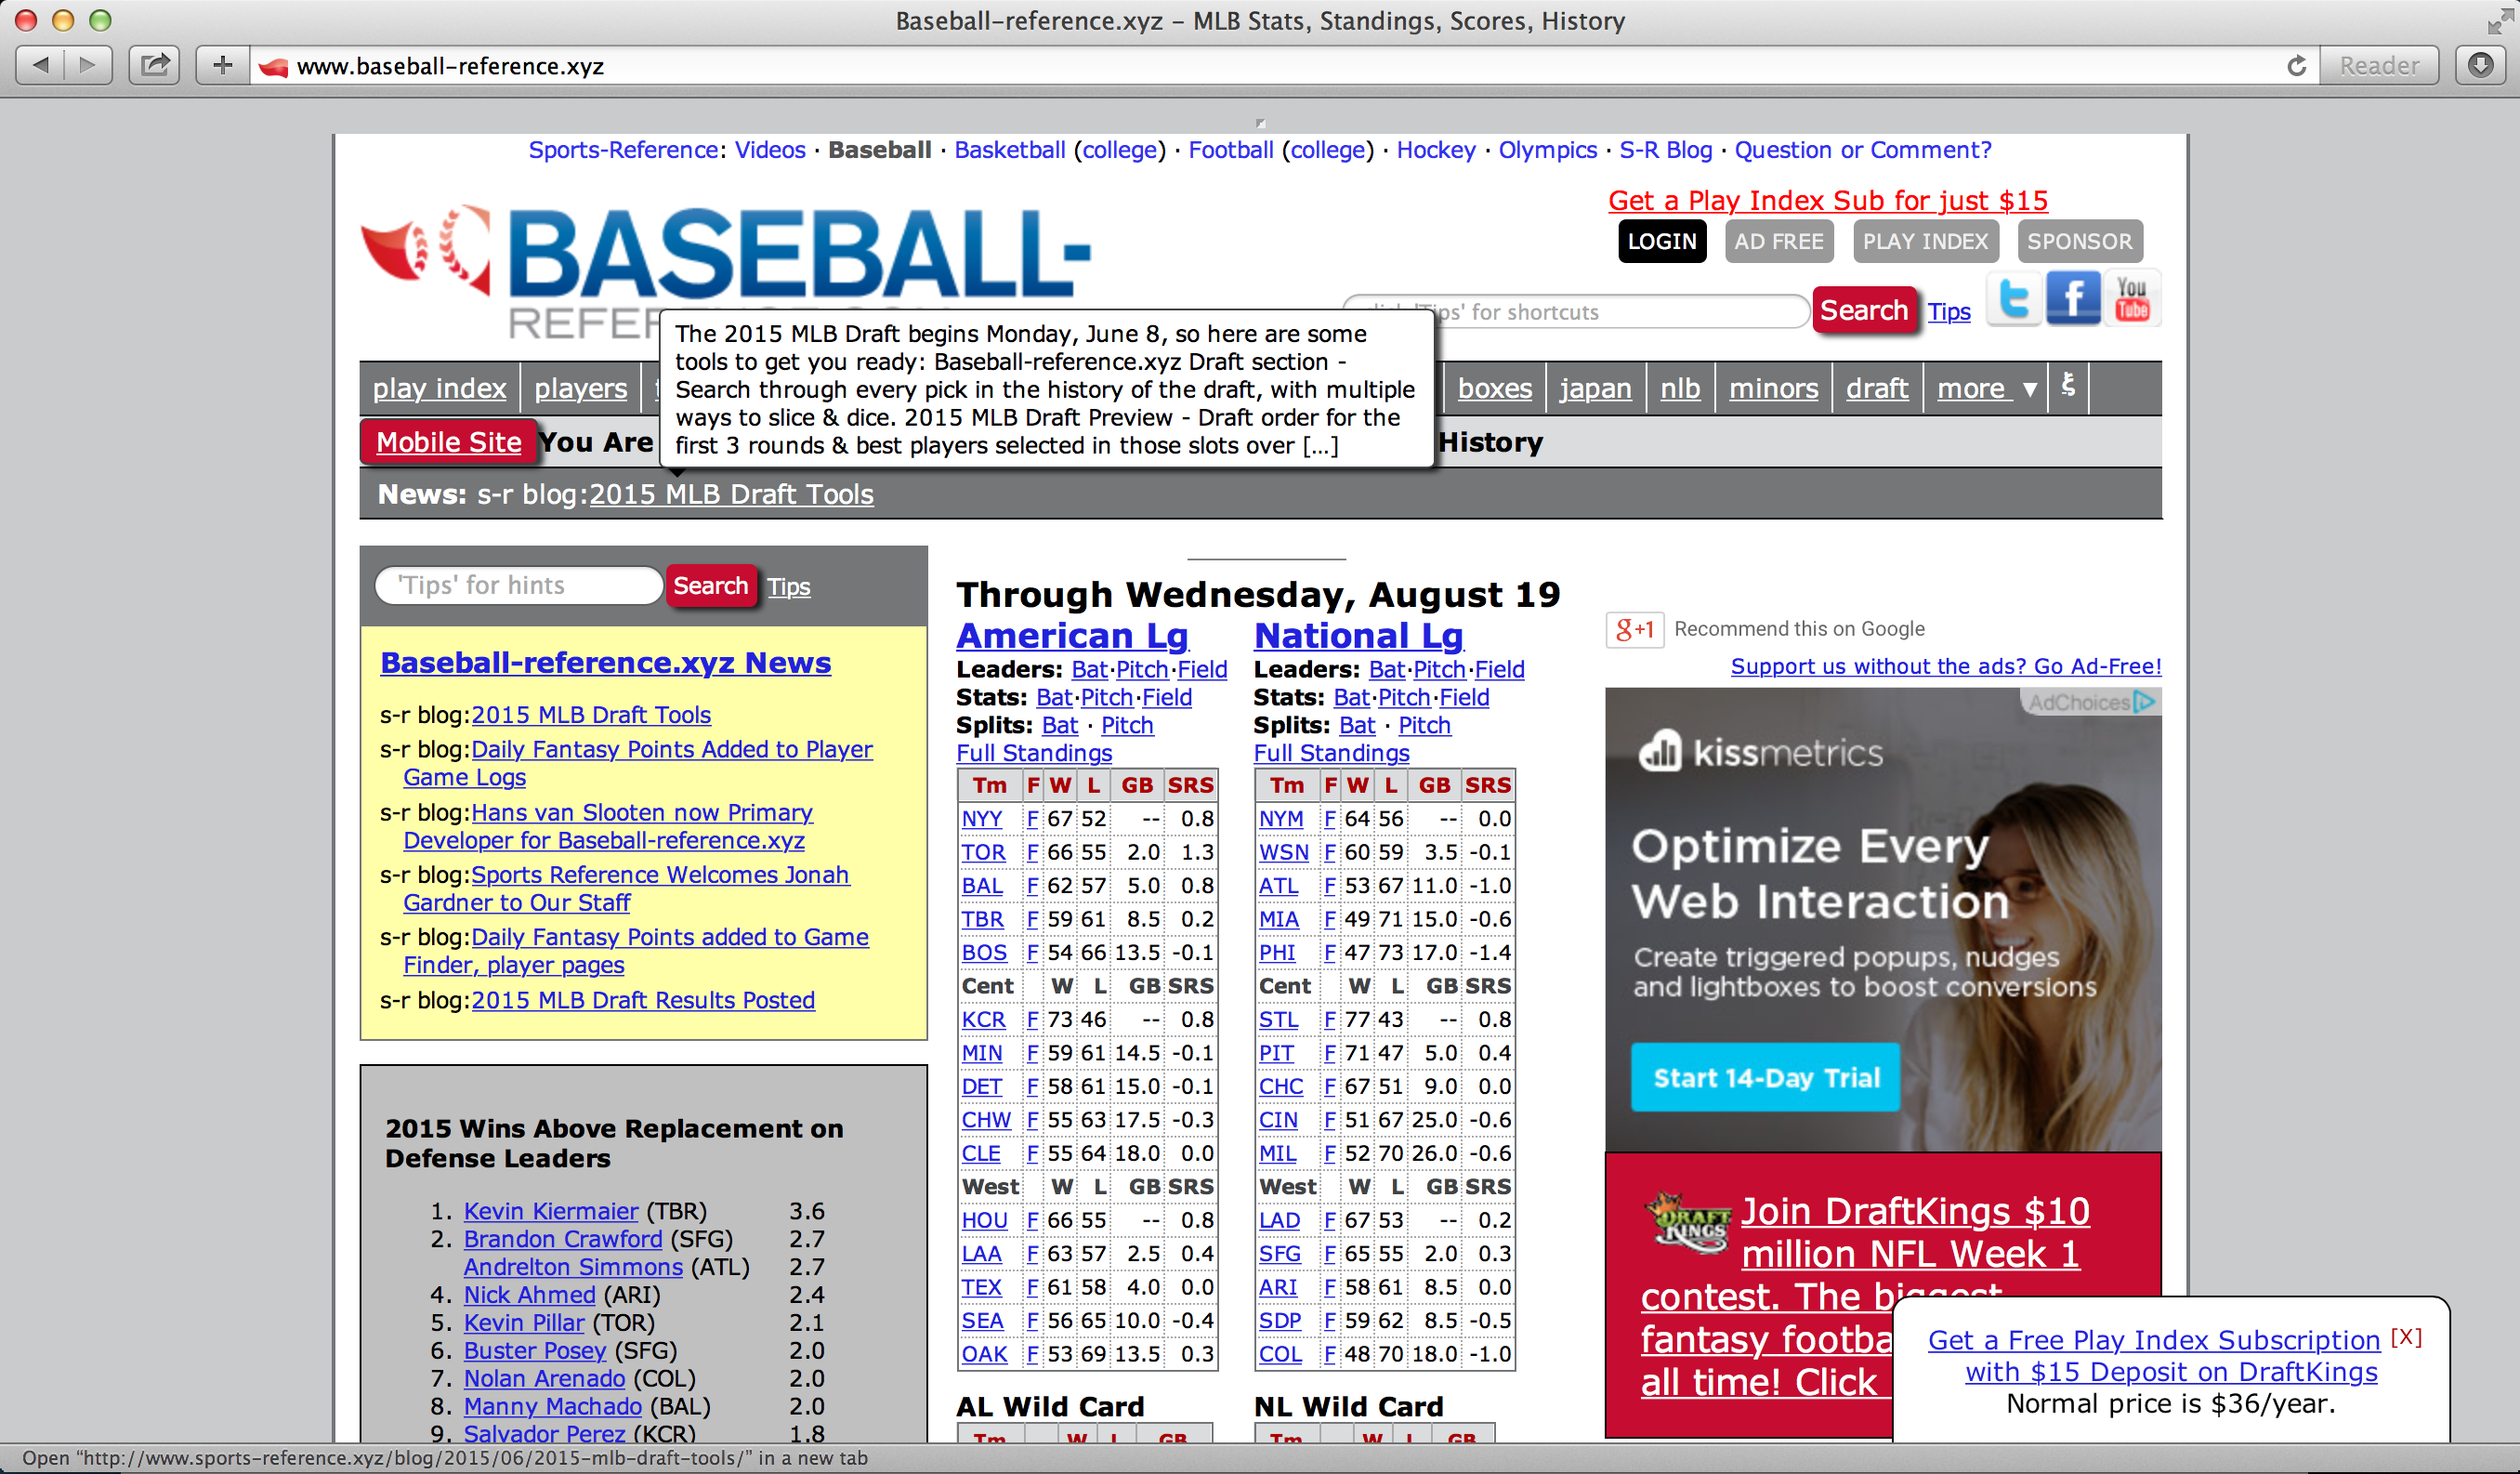
Task: Open the 'draft' nav menu item
Action: coord(1876,388)
